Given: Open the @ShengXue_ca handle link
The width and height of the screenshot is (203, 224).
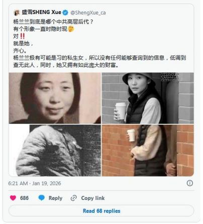Looking at the screenshot, I should coord(88,13).
